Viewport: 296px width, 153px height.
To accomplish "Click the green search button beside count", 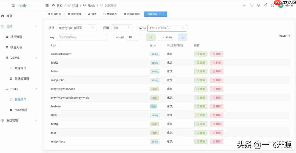I will tap(151, 37).
